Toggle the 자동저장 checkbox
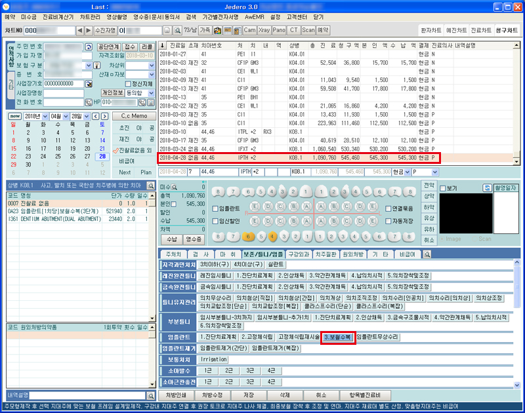This screenshot has width=525, height=413. point(388,222)
